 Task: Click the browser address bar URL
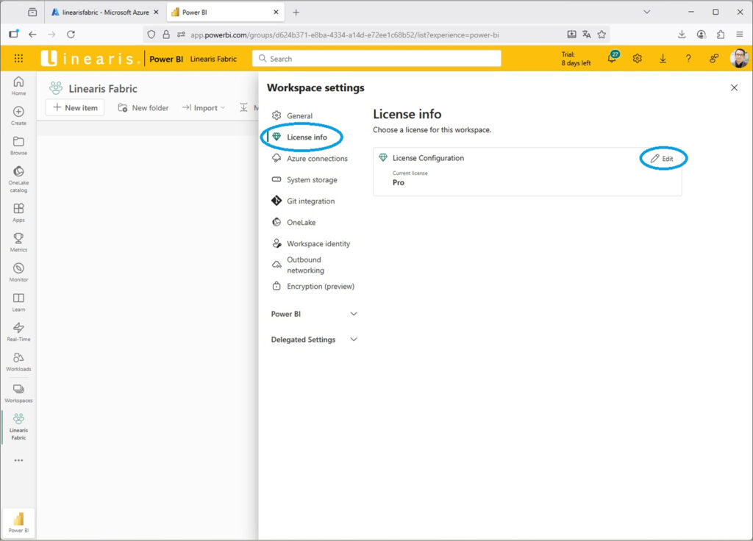344,35
